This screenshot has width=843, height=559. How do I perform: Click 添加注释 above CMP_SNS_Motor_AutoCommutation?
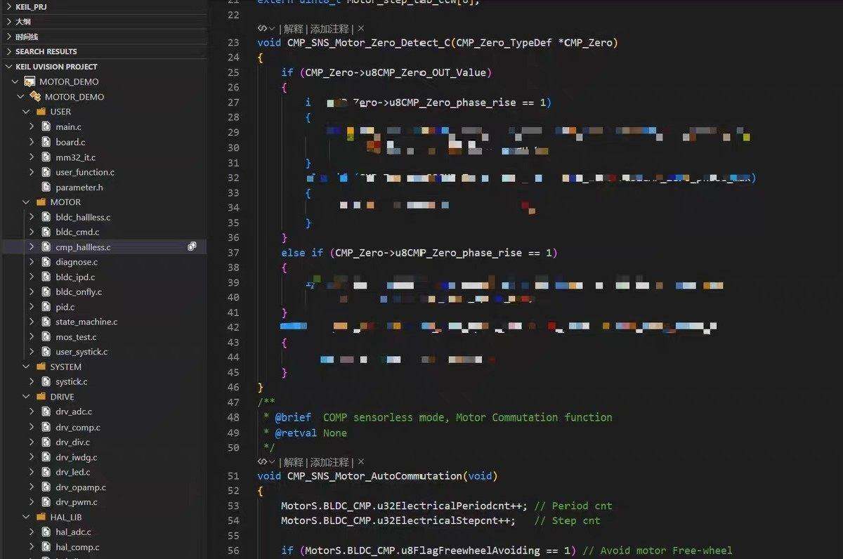329,462
